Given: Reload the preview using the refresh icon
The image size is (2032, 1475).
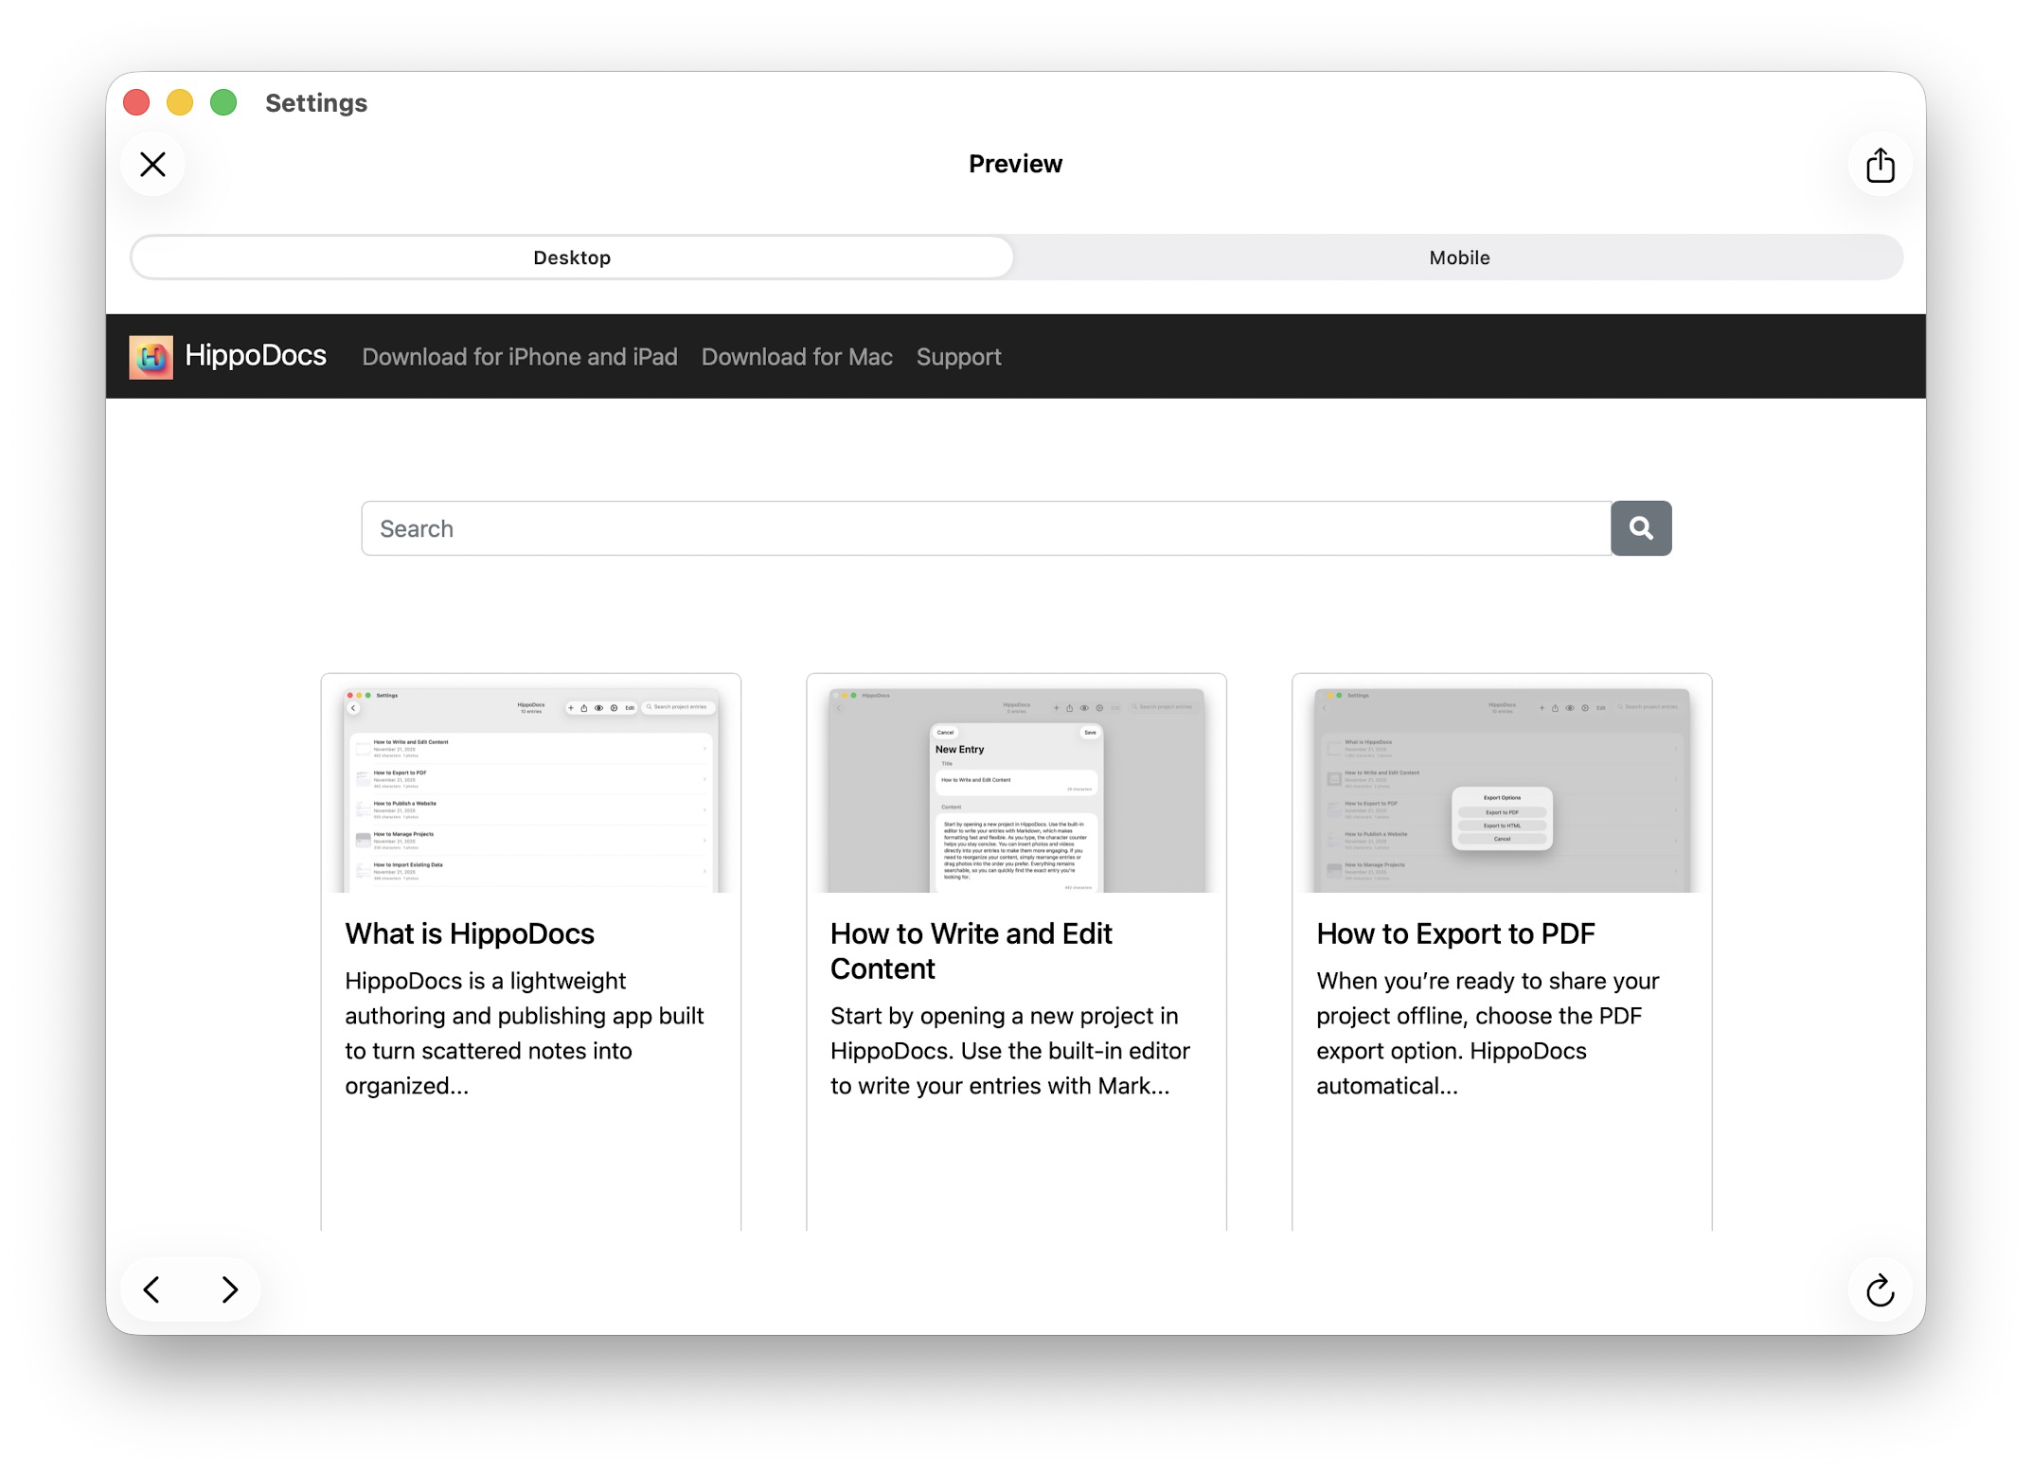Looking at the screenshot, I should [1880, 1289].
